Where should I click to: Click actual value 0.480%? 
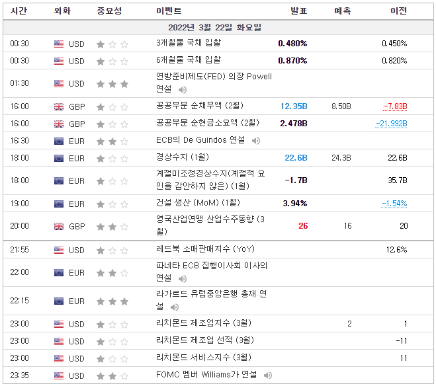[x=292, y=44]
